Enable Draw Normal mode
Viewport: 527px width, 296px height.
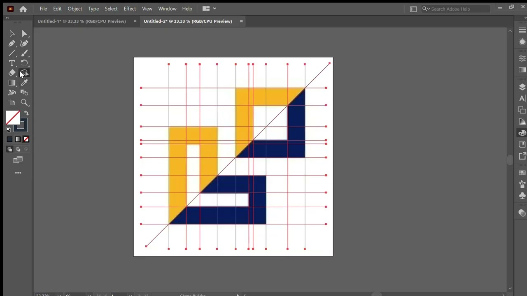coord(10,149)
